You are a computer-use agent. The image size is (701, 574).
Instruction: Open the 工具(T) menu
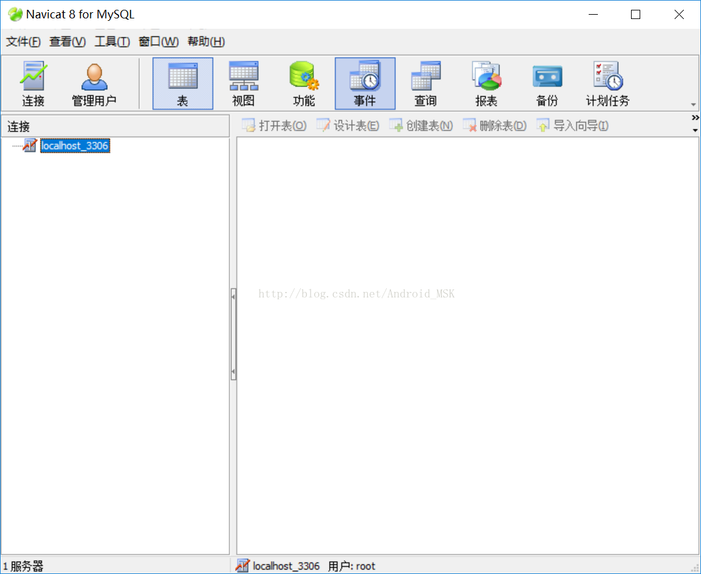[x=112, y=42]
